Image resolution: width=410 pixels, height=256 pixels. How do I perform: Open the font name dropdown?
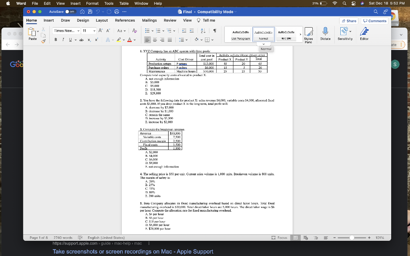click(x=66, y=30)
